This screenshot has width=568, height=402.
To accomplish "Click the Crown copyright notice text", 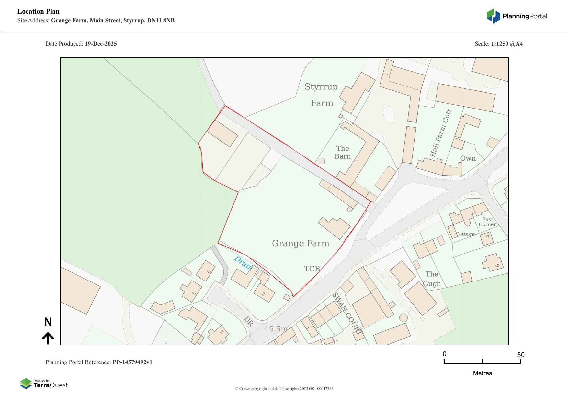I will (x=284, y=389).
